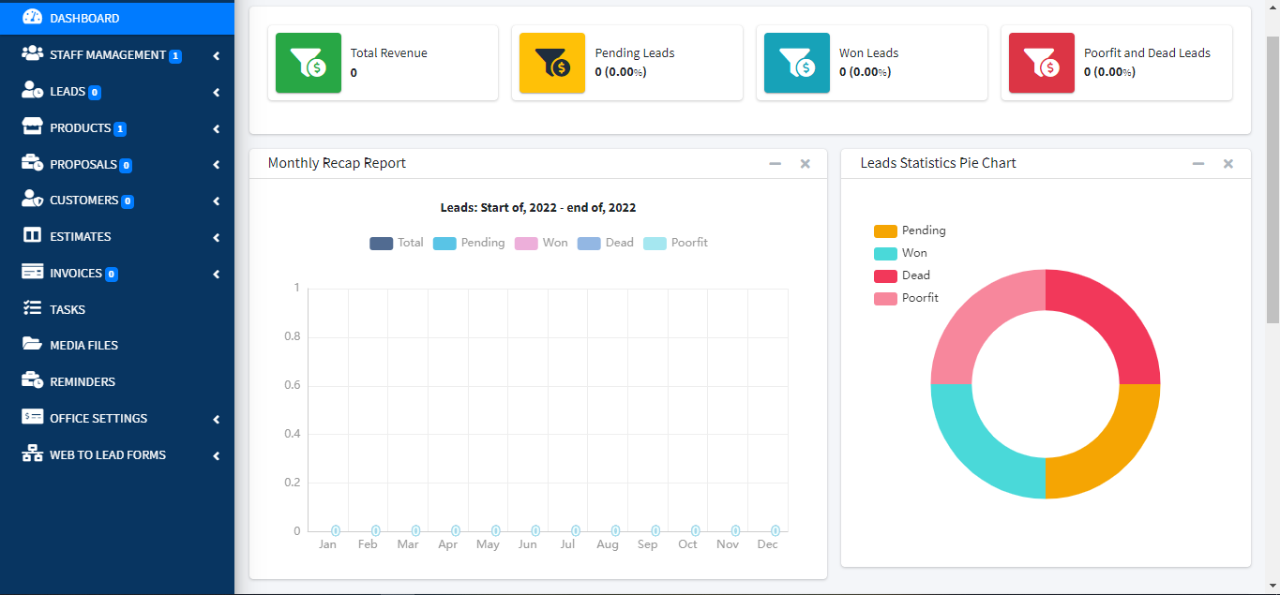Expand the Web To Lead Forms section

[217, 455]
